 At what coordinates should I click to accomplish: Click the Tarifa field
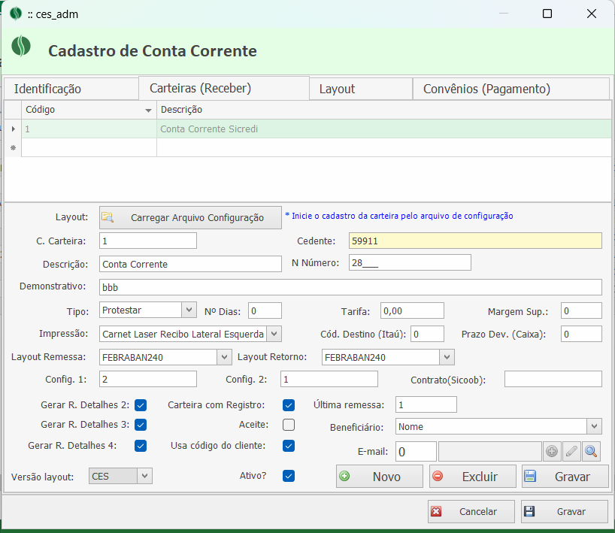pos(412,310)
